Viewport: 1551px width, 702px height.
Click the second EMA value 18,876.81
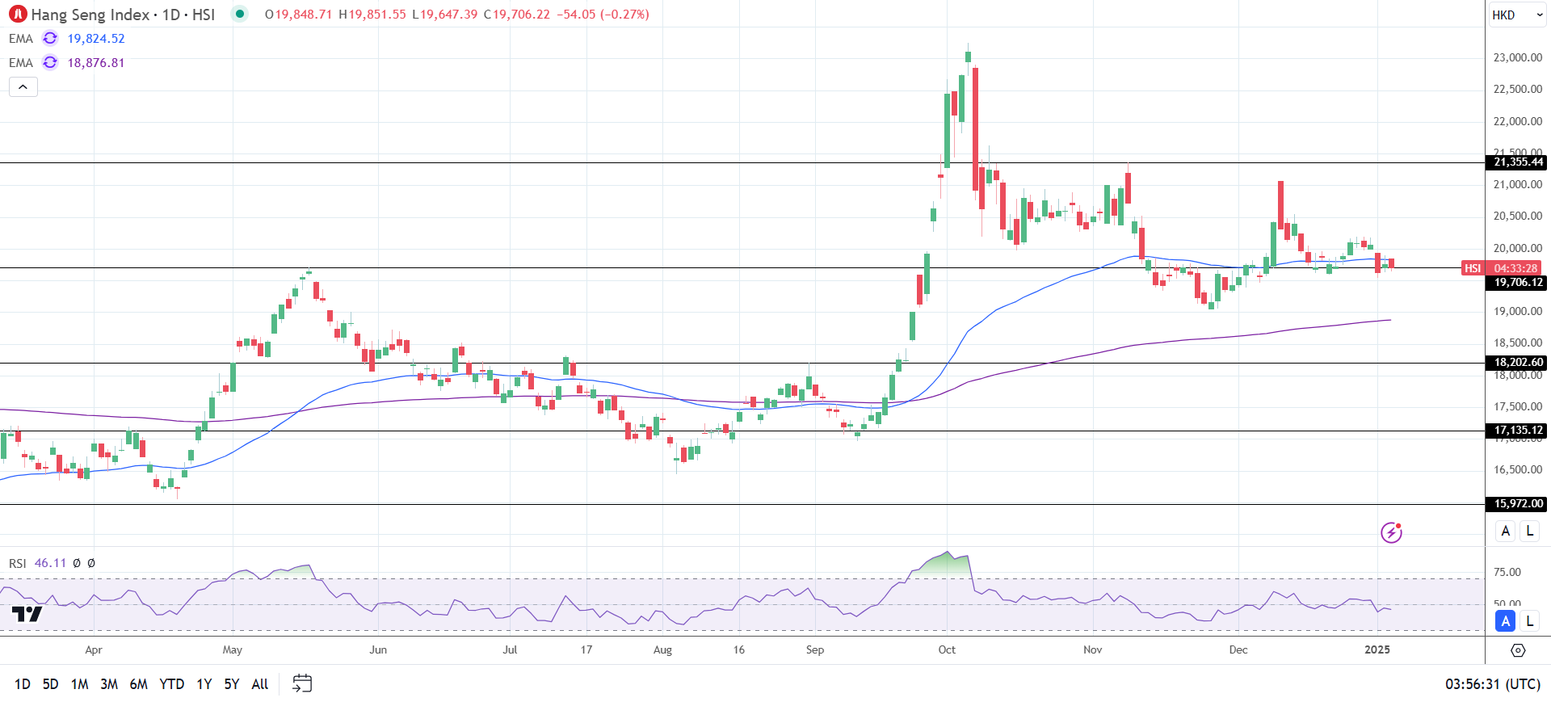(96, 62)
